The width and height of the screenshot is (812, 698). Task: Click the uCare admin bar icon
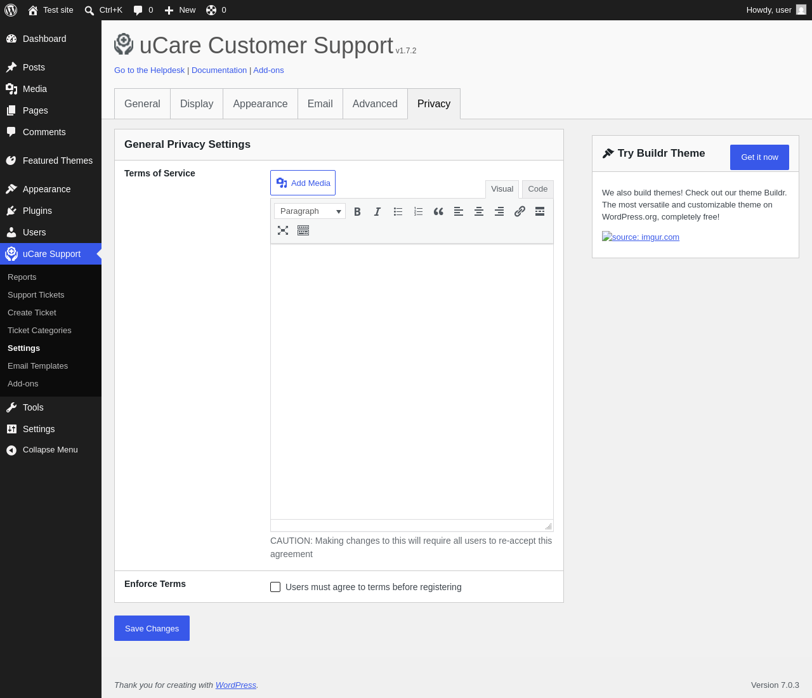click(216, 10)
